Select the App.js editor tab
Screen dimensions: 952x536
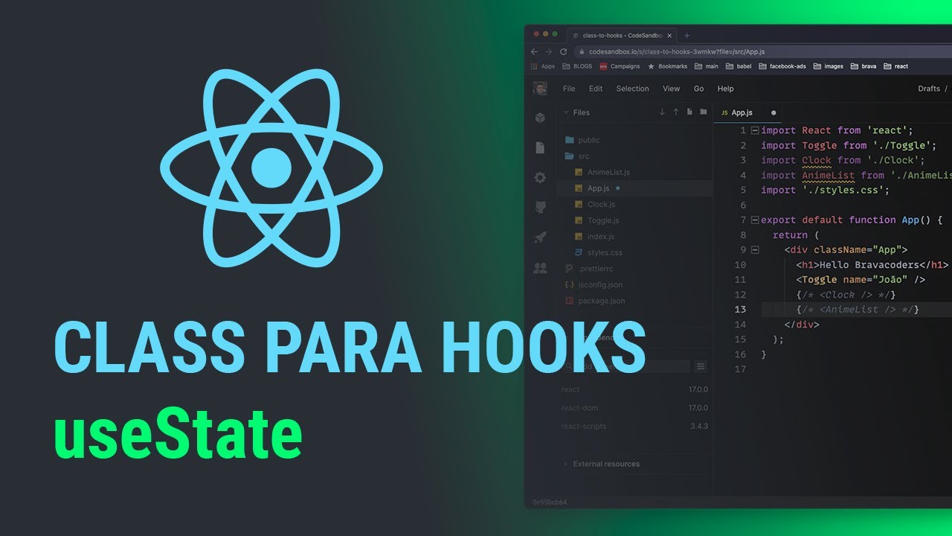point(748,112)
